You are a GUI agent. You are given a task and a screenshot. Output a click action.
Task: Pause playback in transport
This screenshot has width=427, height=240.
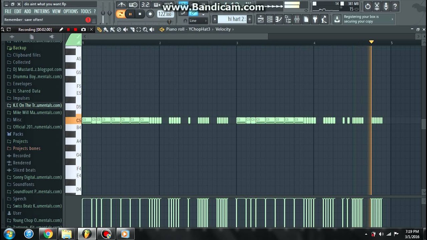(x=130, y=14)
